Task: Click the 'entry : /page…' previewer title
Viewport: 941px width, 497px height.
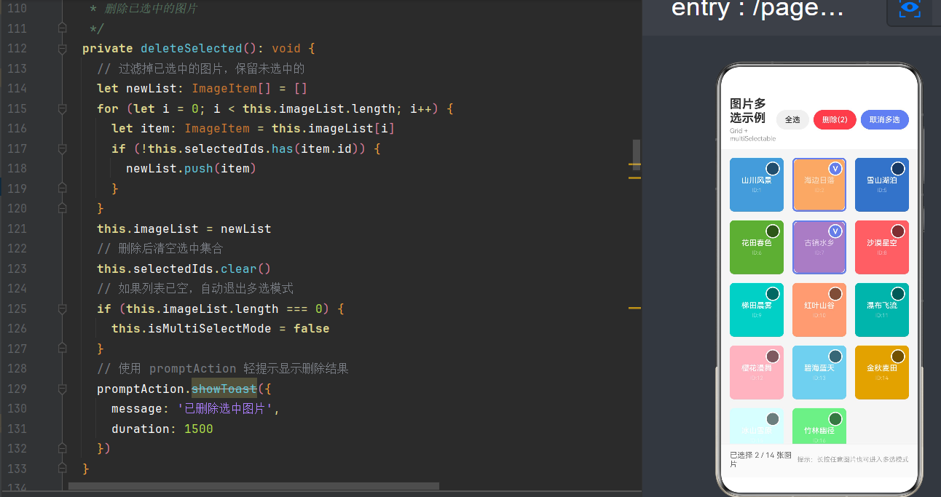Action: pos(757,9)
